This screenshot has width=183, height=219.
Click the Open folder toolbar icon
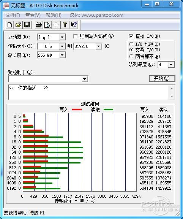(x=18, y=25)
